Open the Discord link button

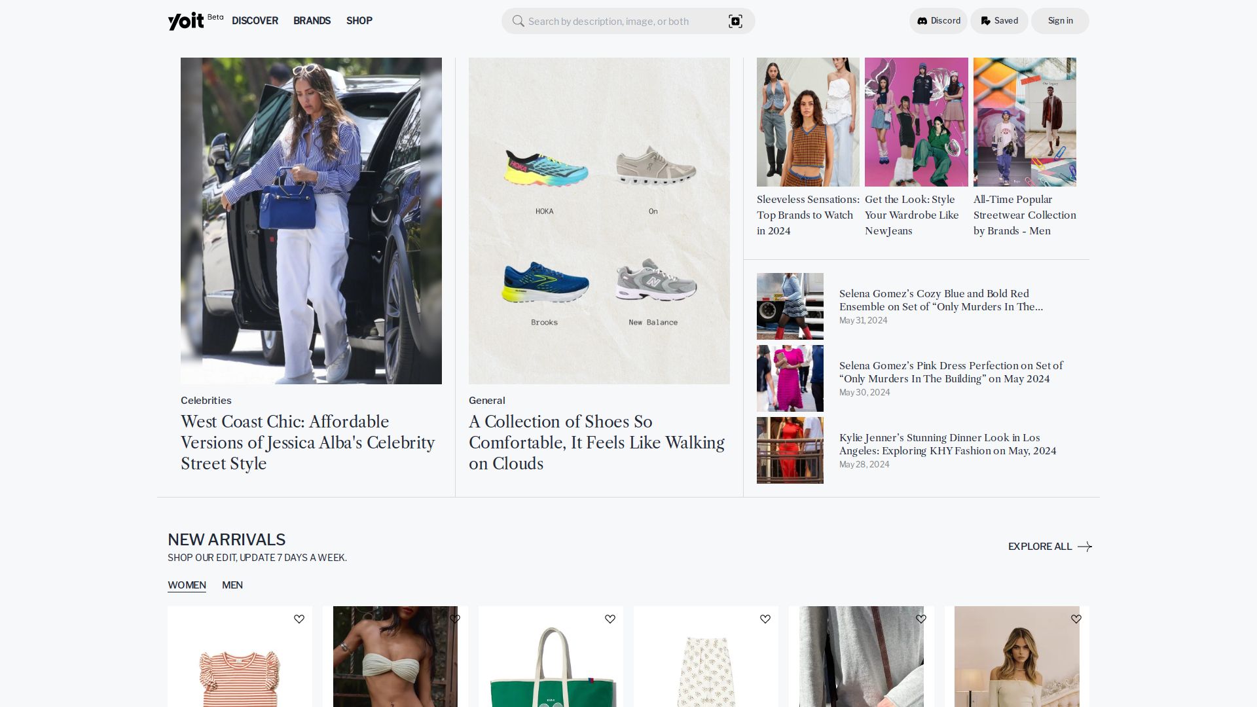pyautogui.click(x=938, y=21)
